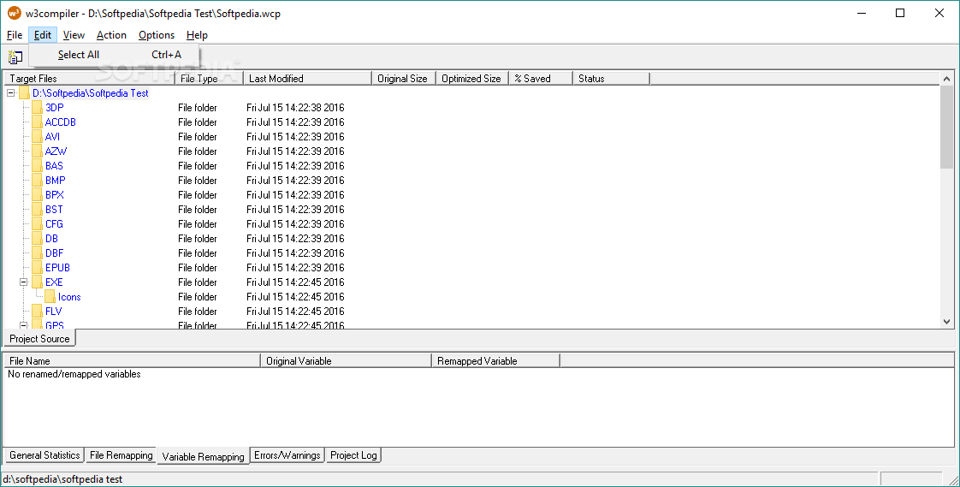Open the Action menu

point(111,35)
